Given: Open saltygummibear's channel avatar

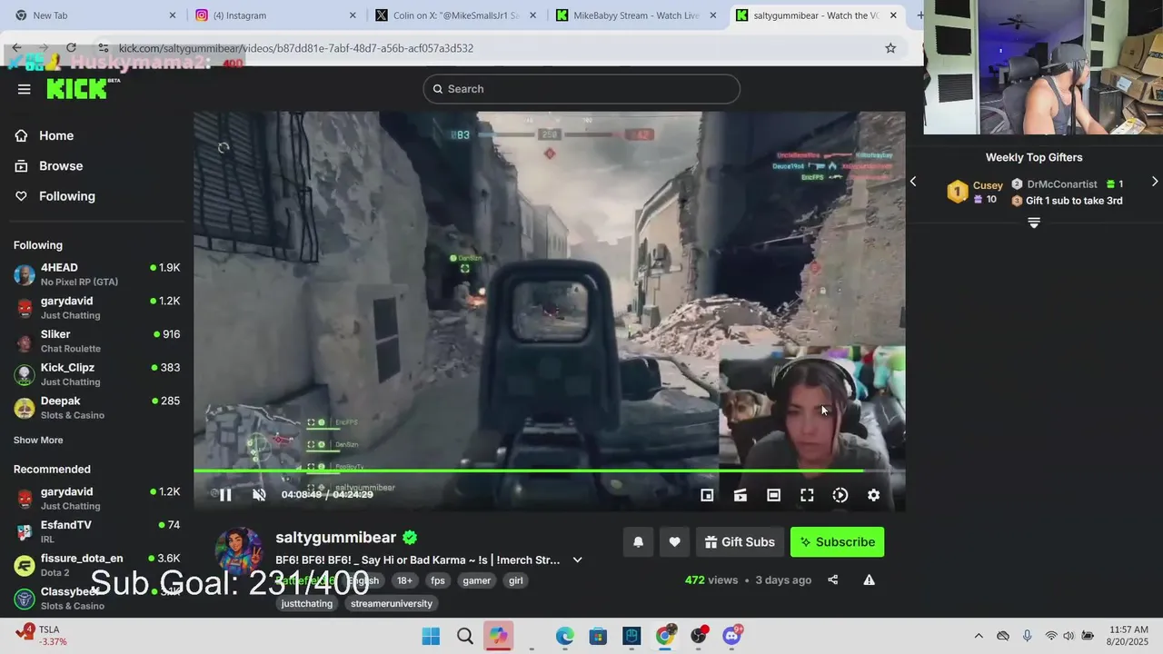Looking at the screenshot, I should click(x=239, y=550).
